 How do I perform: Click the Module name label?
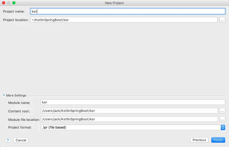(x=19, y=103)
